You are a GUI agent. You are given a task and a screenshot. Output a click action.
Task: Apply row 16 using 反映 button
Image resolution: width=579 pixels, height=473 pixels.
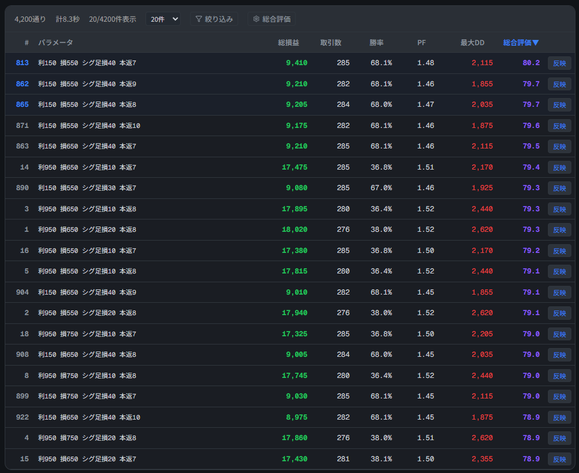click(x=560, y=251)
